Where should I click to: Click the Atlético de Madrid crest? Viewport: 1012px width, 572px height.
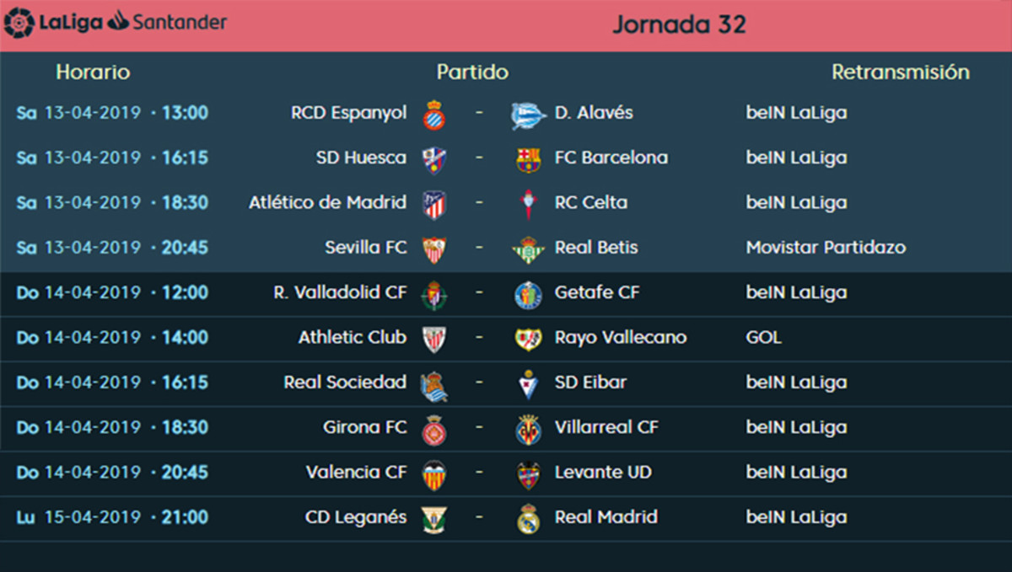434,204
